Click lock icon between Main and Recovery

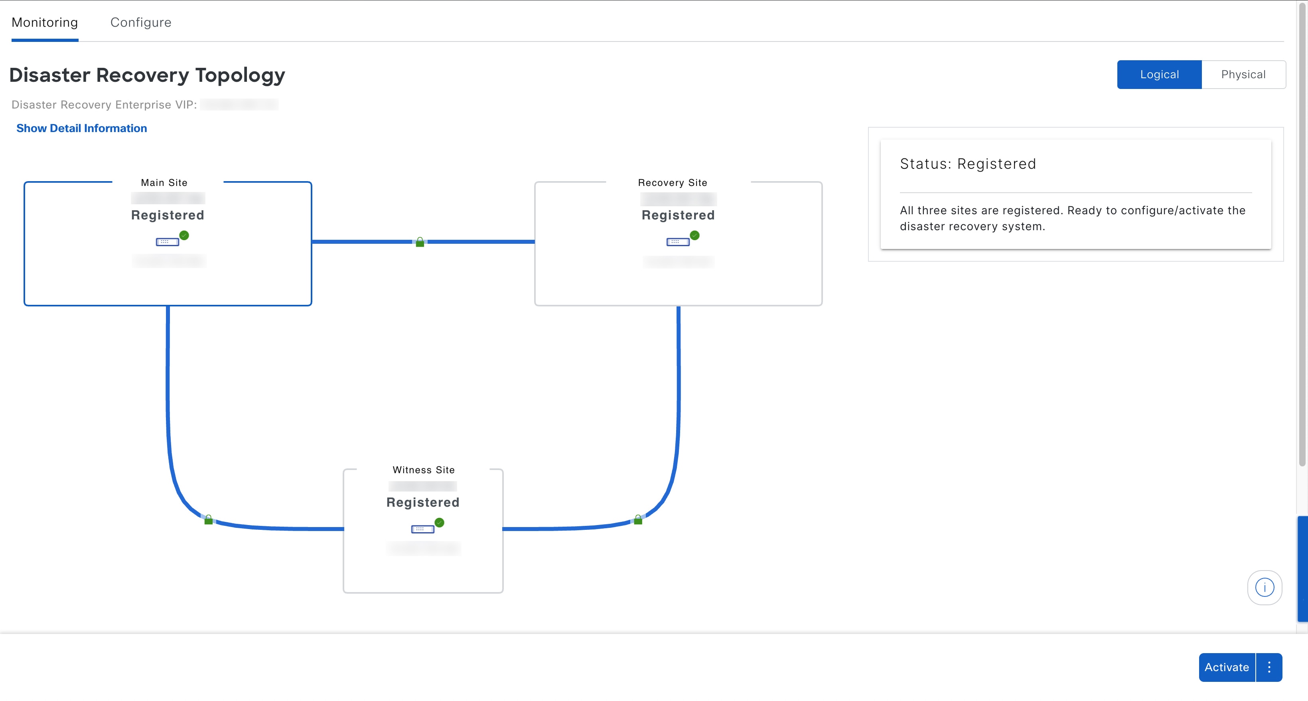[x=420, y=242]
